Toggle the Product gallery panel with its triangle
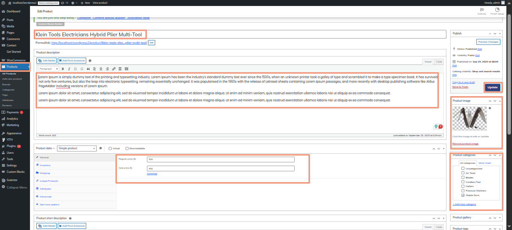Screen dimensions: 512x230 500,218
